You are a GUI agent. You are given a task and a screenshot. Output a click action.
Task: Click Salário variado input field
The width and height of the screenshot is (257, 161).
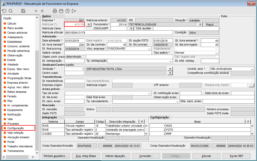pos(108,53)
